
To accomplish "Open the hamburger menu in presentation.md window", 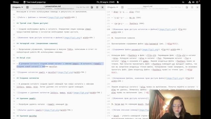I will (97, 7).
